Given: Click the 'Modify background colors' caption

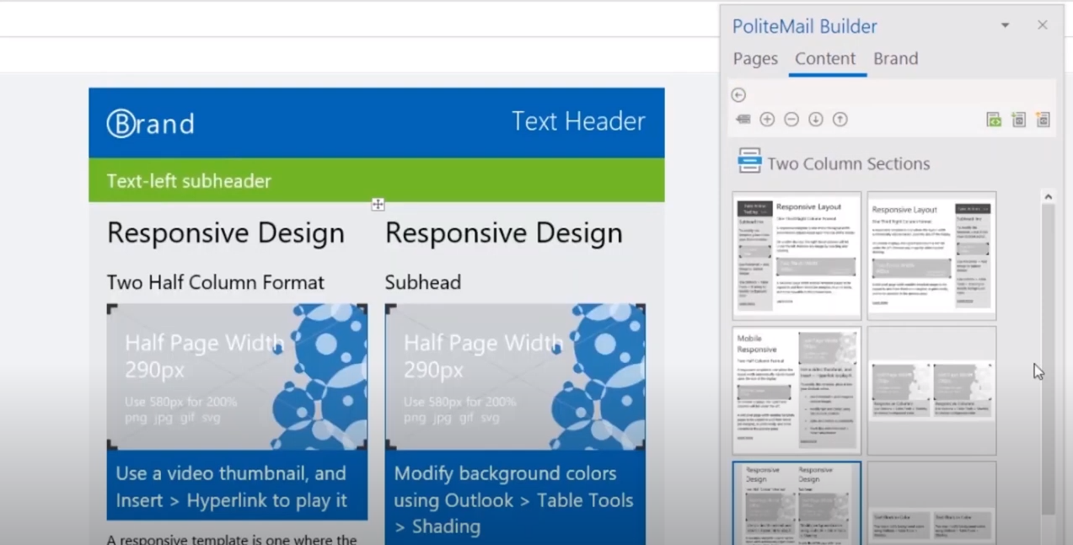Looking at the screenshot, I should coord(513,500).
